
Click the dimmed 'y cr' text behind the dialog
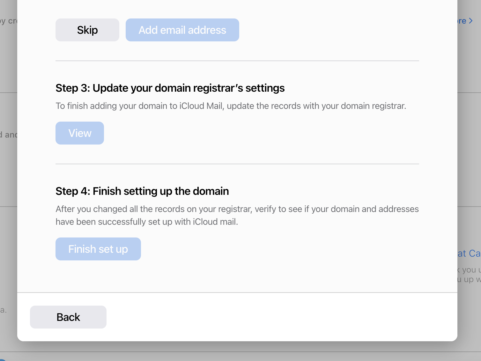pos(9,21)
